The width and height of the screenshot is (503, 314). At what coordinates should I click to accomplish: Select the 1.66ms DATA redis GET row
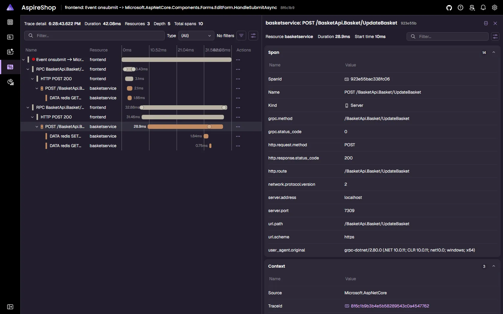(x=141, y=98)
